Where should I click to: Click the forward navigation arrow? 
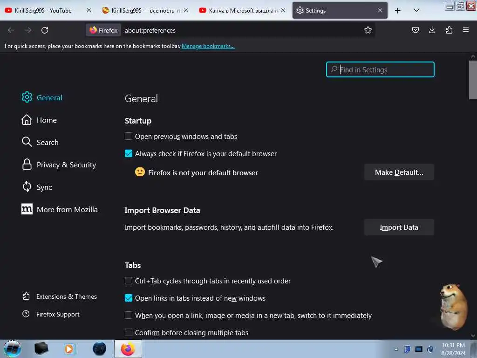click(28, 30)
